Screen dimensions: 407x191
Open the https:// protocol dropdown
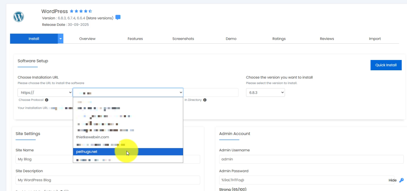[x=45, y=93]
